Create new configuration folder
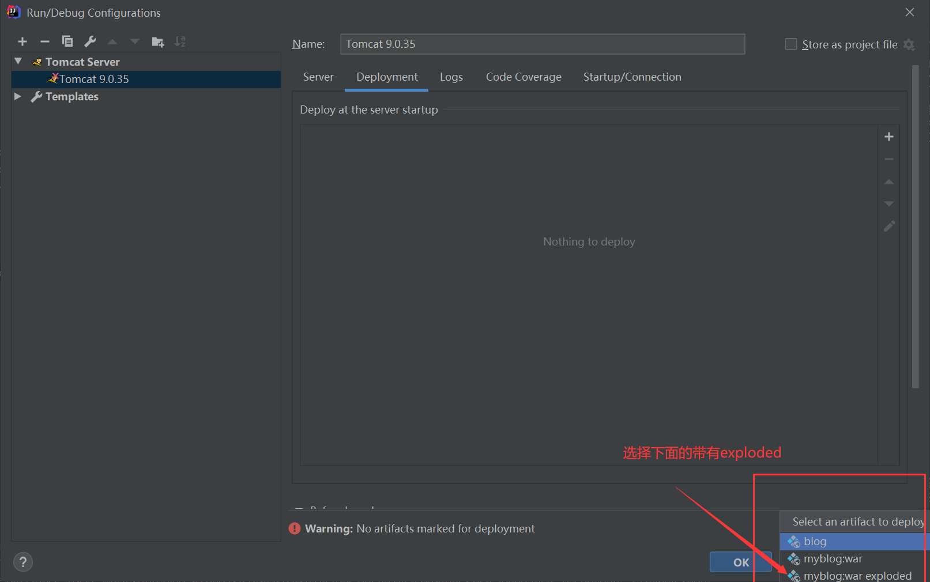Screen dimensions: 930x582 157,41
